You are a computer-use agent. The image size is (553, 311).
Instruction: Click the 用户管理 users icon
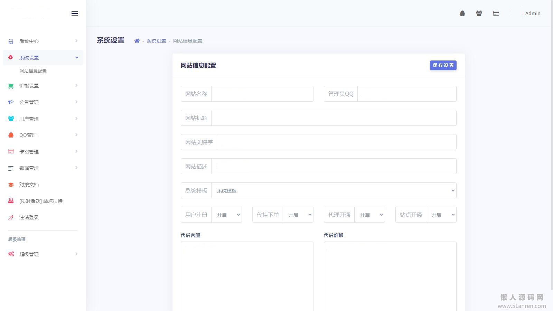click(11, 119)
